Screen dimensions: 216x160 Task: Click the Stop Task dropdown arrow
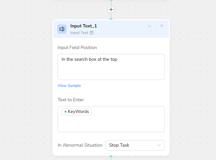coord(159,145)
